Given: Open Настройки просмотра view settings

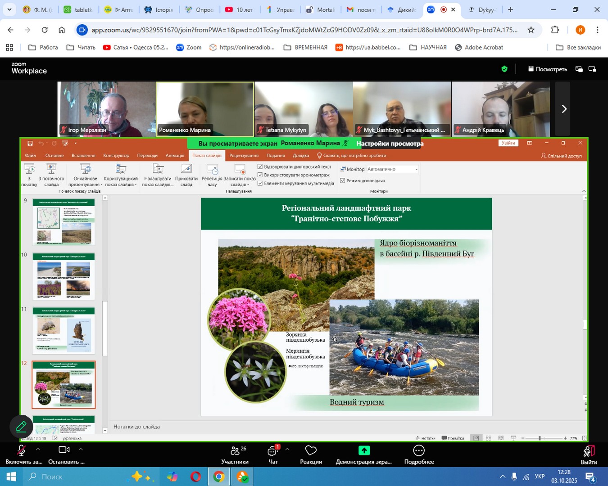Looking at the screenshot, I should click(390, 144).
